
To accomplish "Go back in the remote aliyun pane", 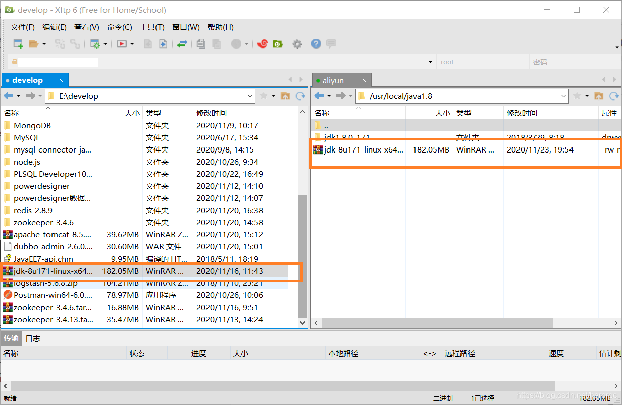I will tap(319, 96).
